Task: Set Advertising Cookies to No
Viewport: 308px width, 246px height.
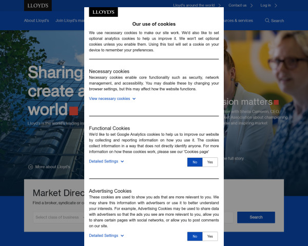Action: pos(195,236)
